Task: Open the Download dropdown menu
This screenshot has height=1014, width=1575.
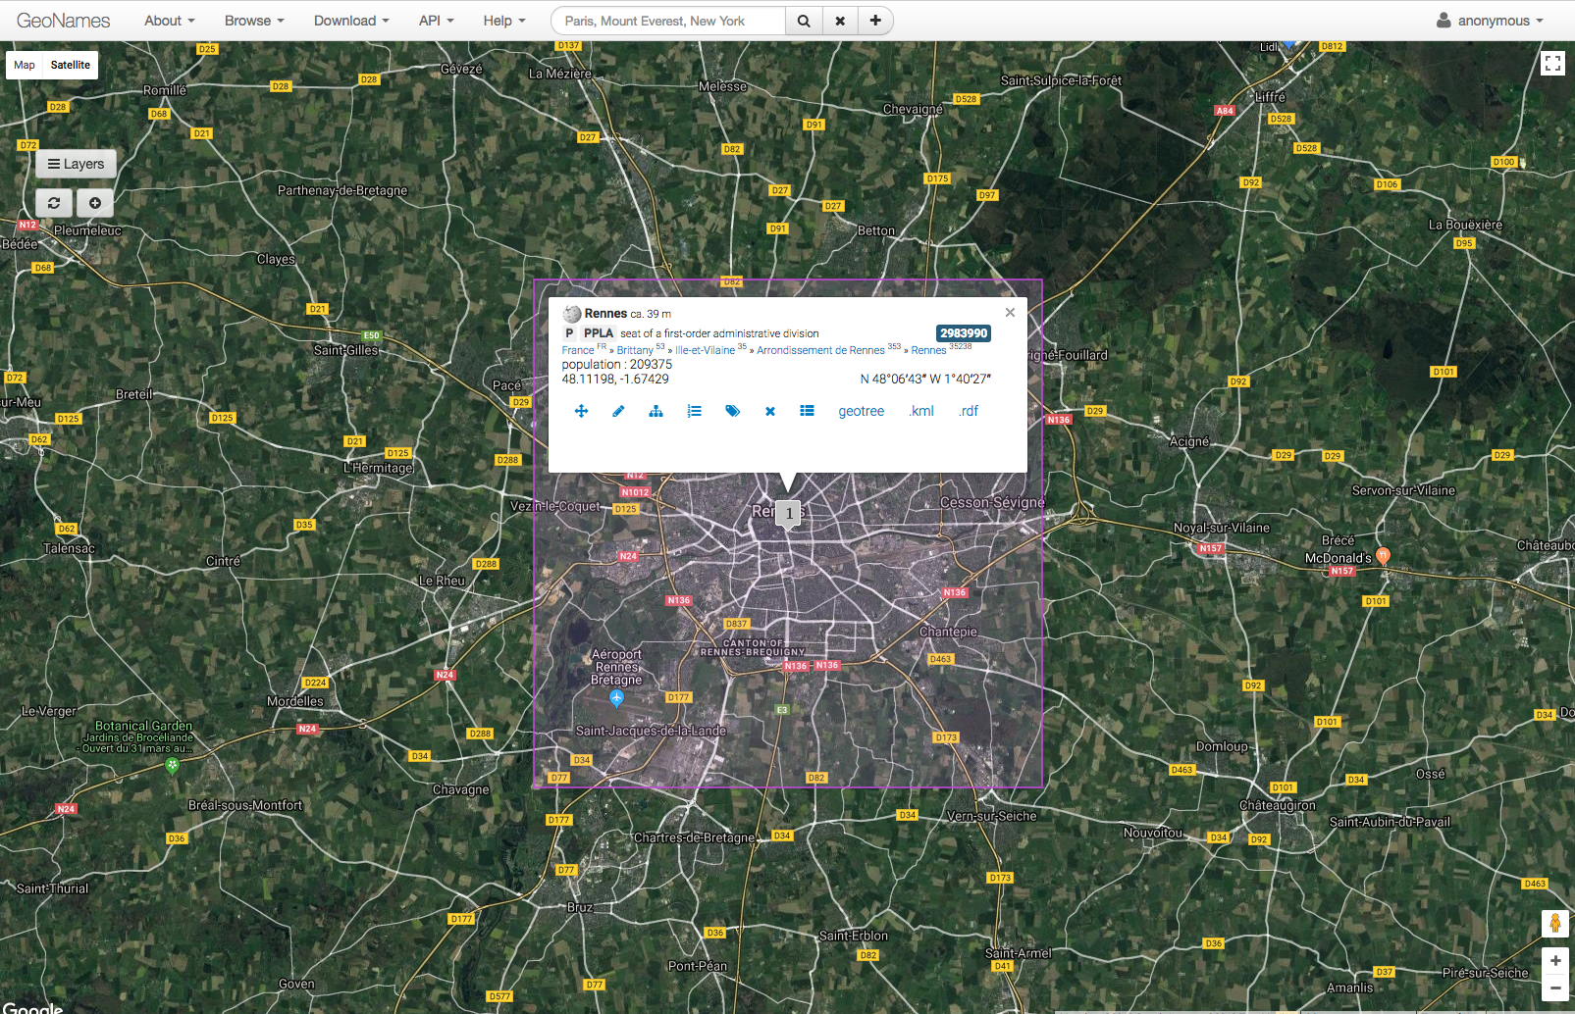Action: point(351,21)
